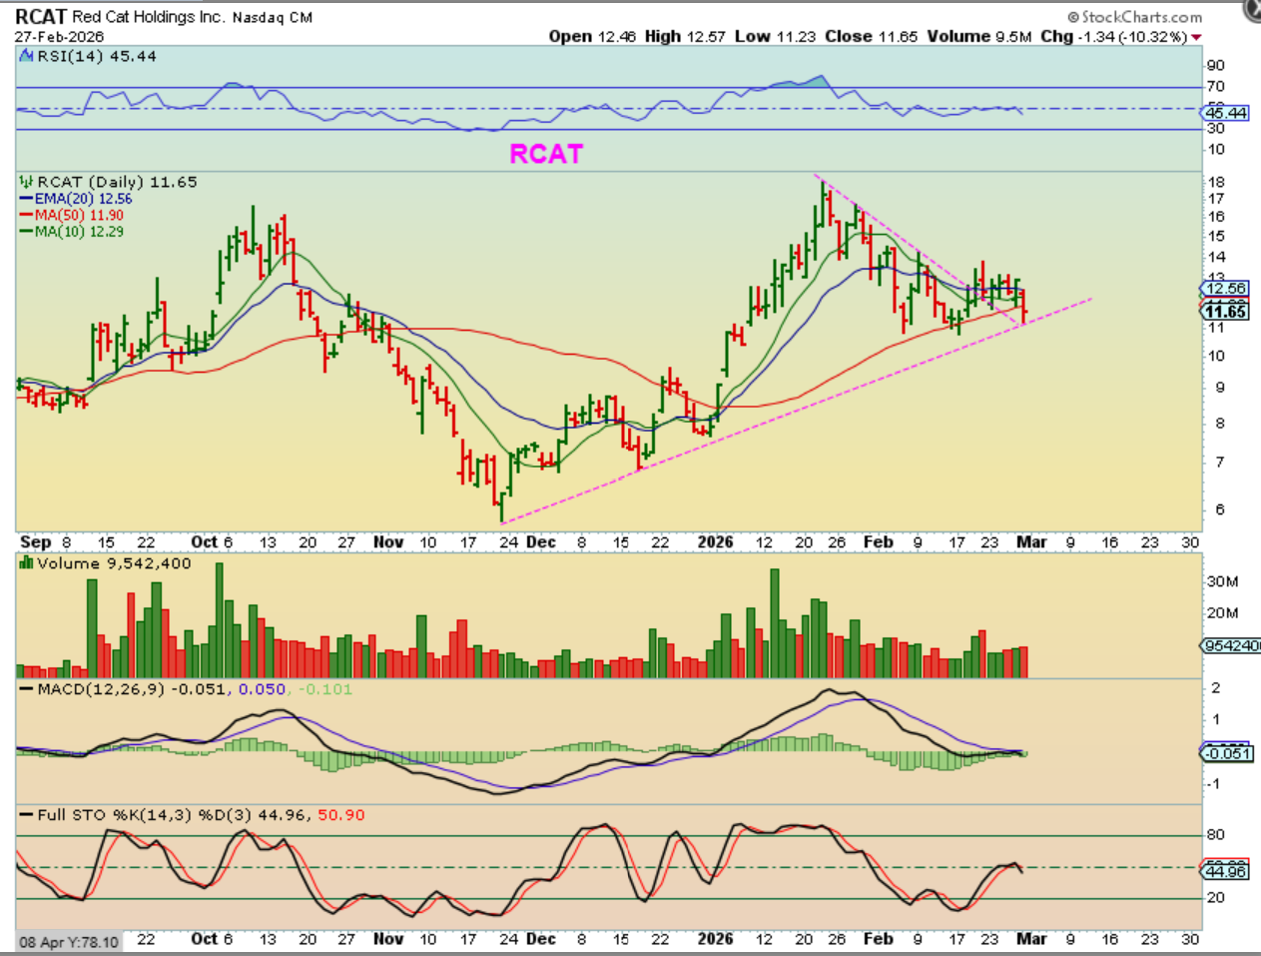Click the Volume 9,542,400 panel label
Screen dimensions: 1261x956
coord(114,563)
